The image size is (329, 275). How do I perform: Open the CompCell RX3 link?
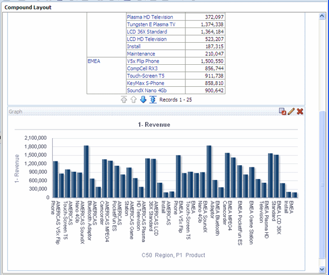(x=142, y=69)
